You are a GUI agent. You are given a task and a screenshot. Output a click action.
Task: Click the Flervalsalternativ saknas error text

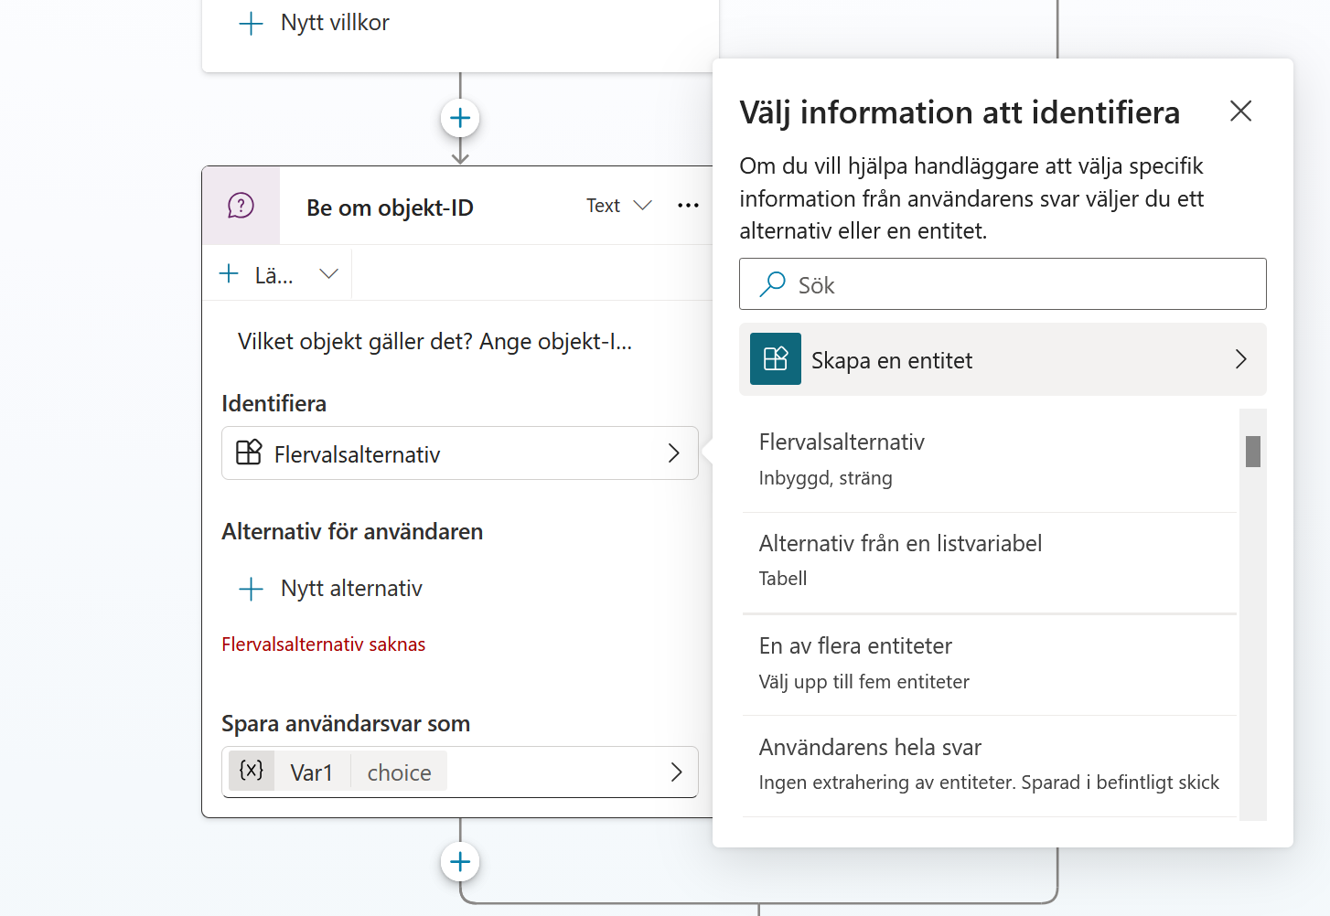point(324,644)
